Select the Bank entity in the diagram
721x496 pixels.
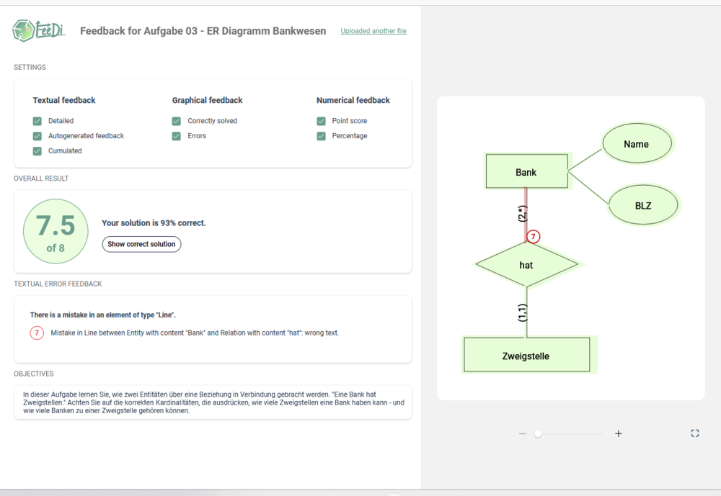pos(526,172)
